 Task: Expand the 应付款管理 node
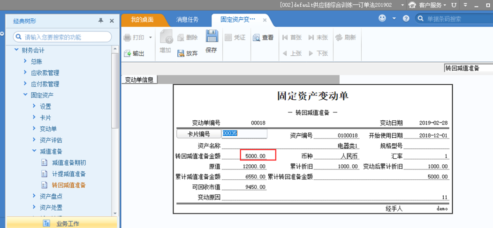pos(25,84)
